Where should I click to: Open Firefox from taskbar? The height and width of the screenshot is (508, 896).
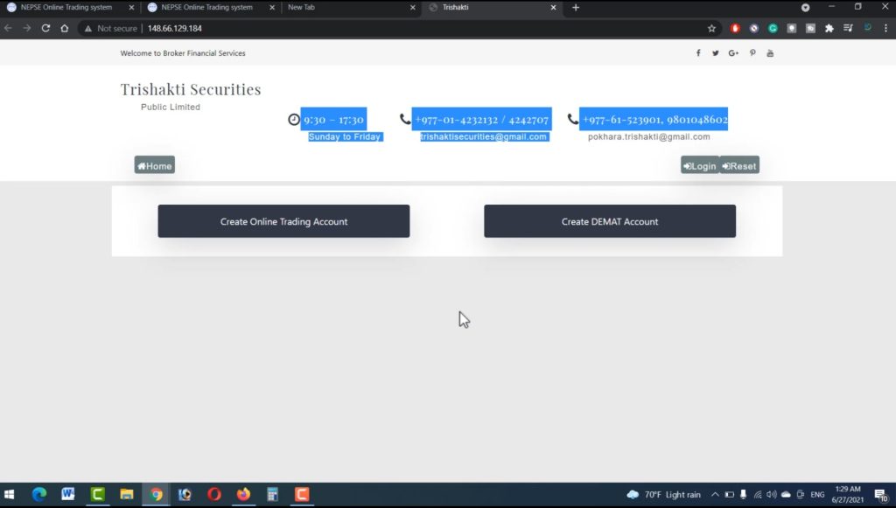pos(243,494)
